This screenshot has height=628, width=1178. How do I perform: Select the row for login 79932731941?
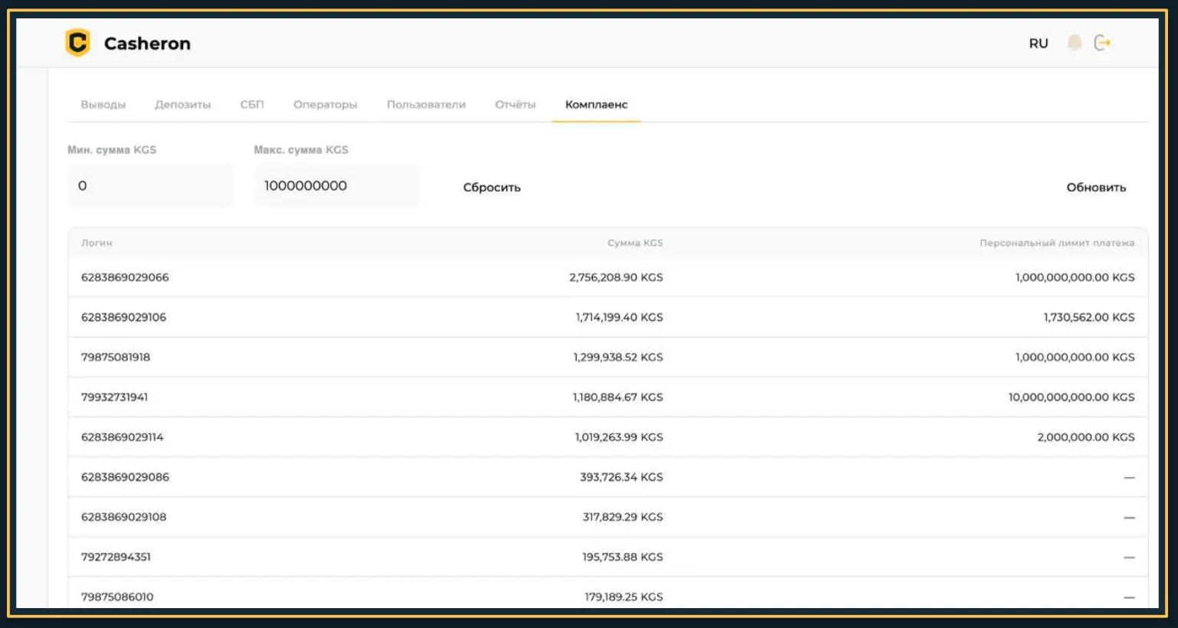tap(607, 397)
